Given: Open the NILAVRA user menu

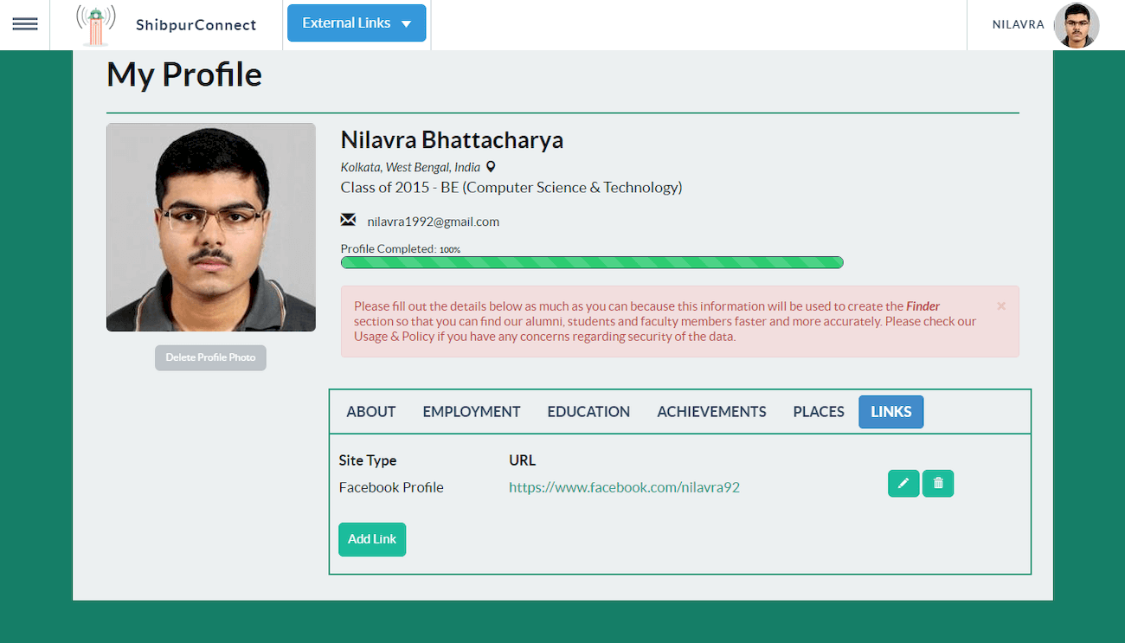Looking at the screenshot, I should [x=1018, y=24].
